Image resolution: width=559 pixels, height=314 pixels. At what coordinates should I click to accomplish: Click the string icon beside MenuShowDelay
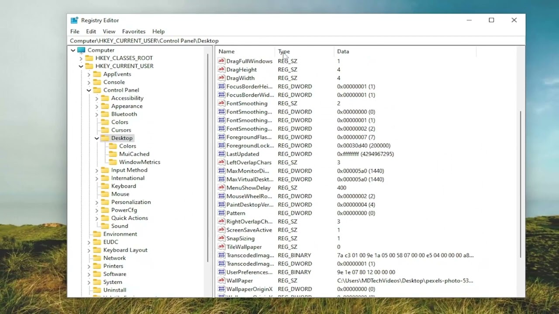221,188
